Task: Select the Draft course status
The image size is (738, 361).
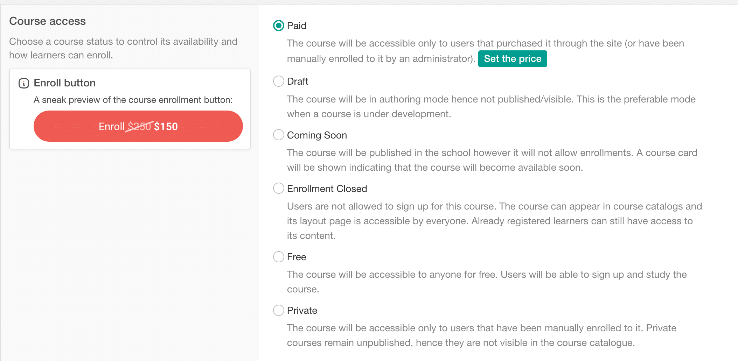Action: [x=278, y=81]
